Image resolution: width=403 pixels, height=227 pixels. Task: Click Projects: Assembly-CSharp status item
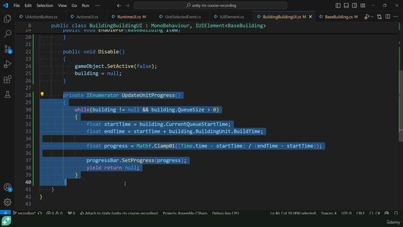click(x=184, y=213)
